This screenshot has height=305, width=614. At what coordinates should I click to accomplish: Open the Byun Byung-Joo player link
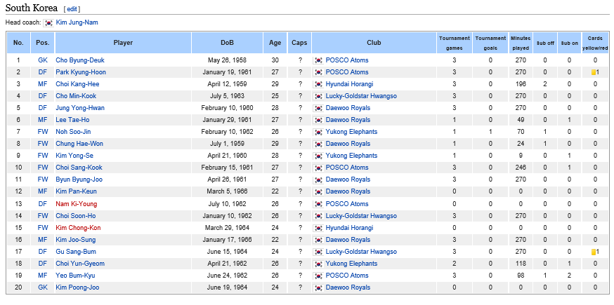point(80,179)
